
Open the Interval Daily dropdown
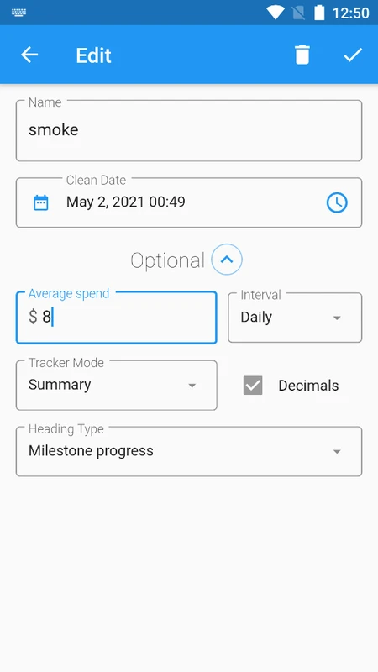[x=295, y=318]
